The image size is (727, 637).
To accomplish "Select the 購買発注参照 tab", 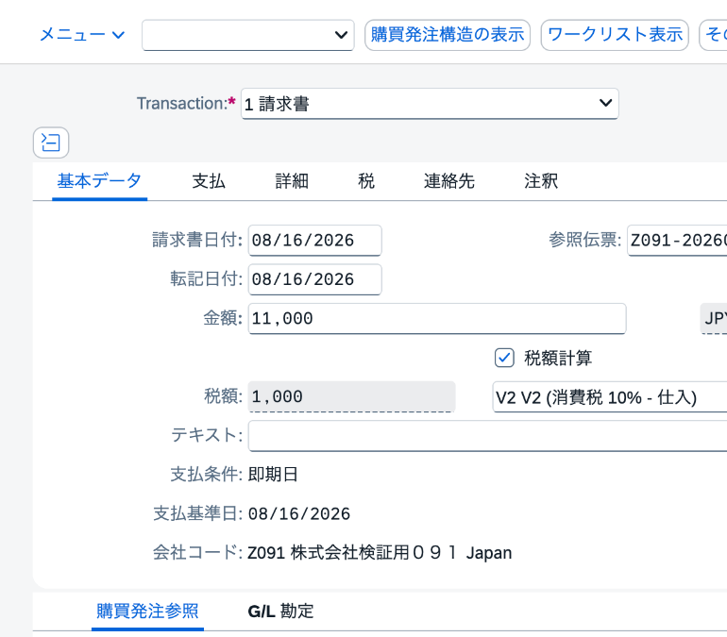I will click(147, 612).
